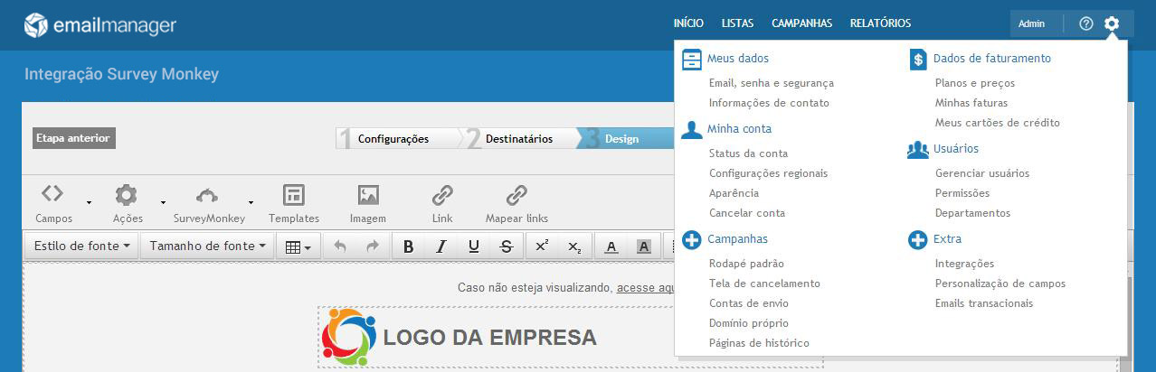Insert a Link using toolbar icon
Image resolution: width=1156 pixels, height=372 pixels.
pyautogui.click(x=442, y=196)
